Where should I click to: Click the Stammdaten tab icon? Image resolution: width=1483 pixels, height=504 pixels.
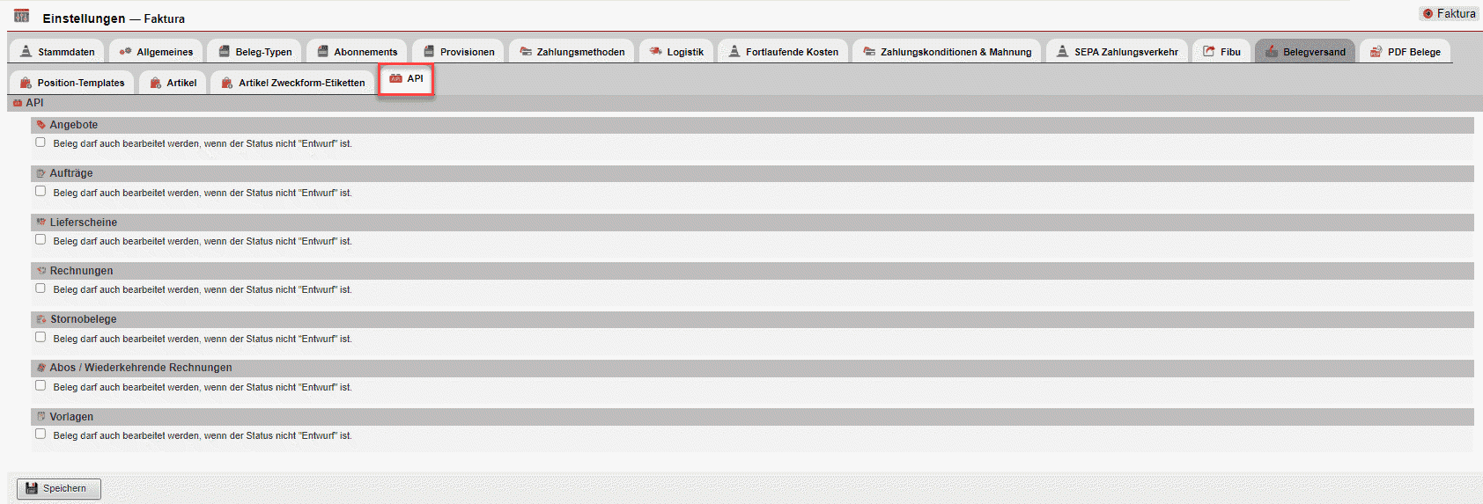pyautogui.click(x=26, y=52)
